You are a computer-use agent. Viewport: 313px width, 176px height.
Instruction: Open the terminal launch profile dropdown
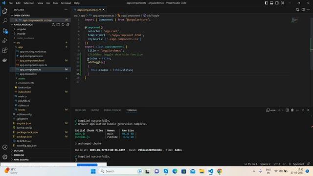click(x=282, y=110)
